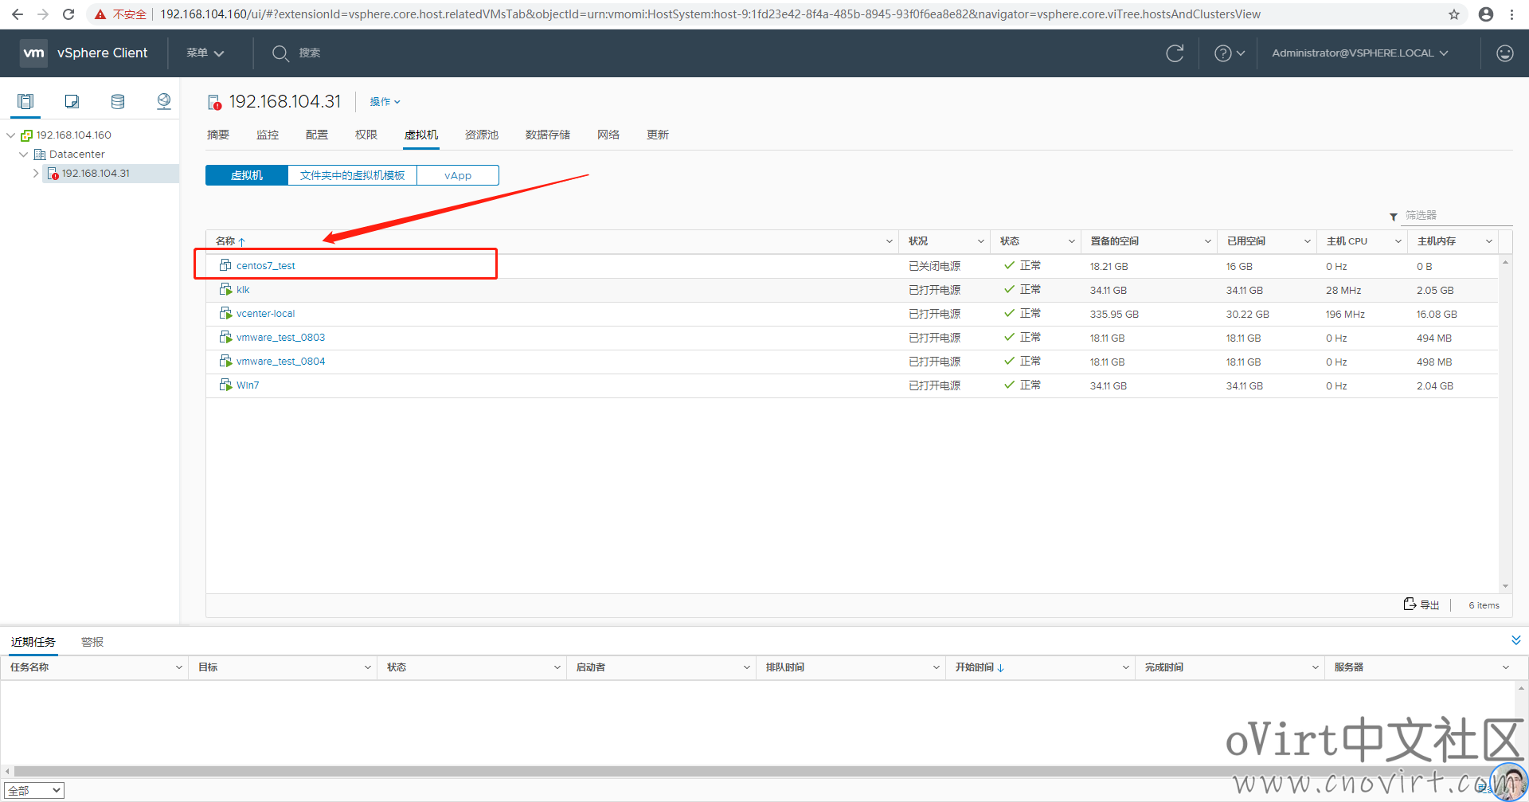Open the Hosts and Clusters navigator icon

tap(25, 101)
